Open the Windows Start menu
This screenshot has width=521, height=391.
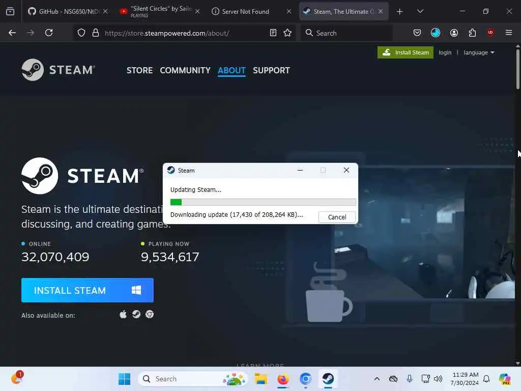124,379
